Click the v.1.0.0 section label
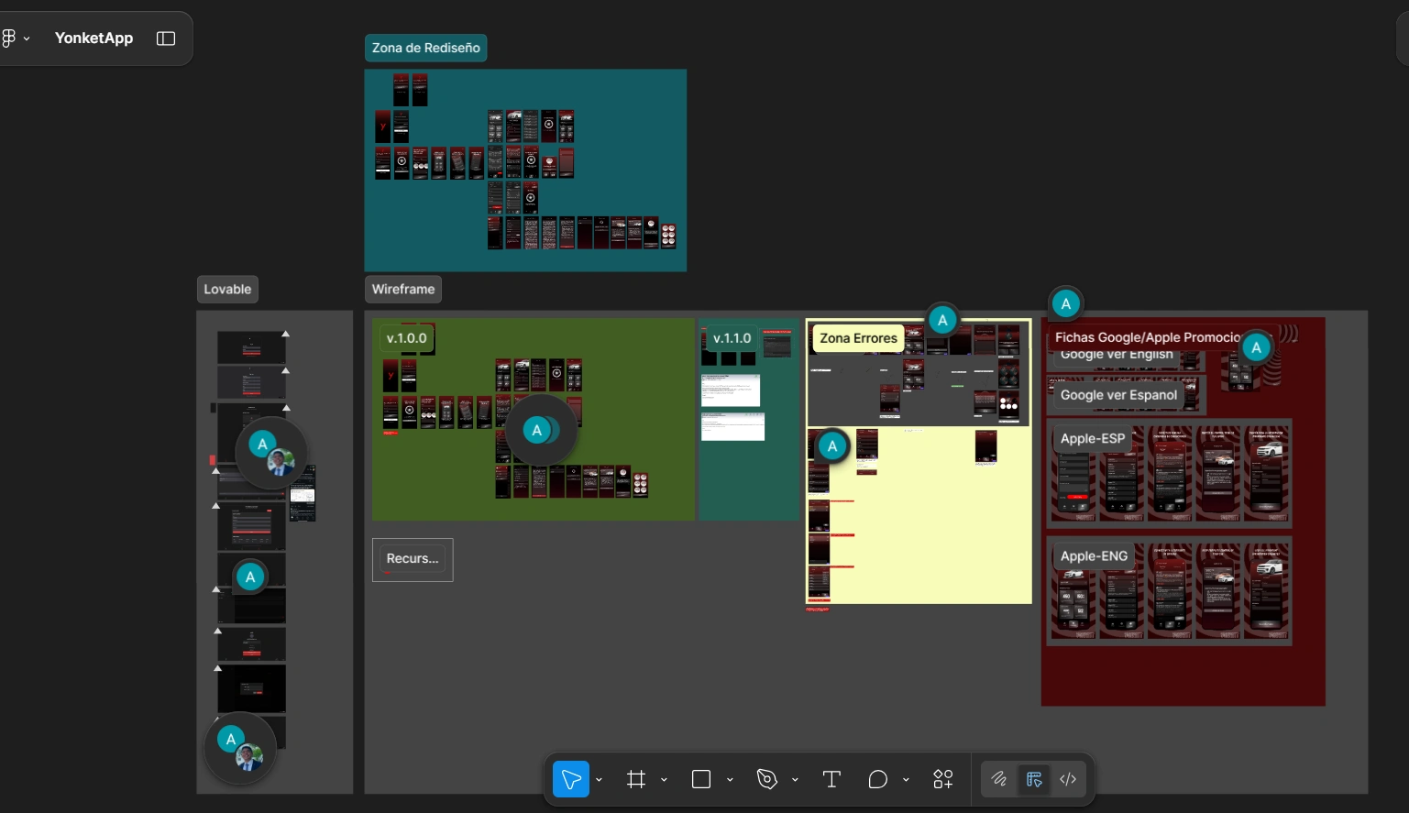1409x813 pixels. point(406,338)
